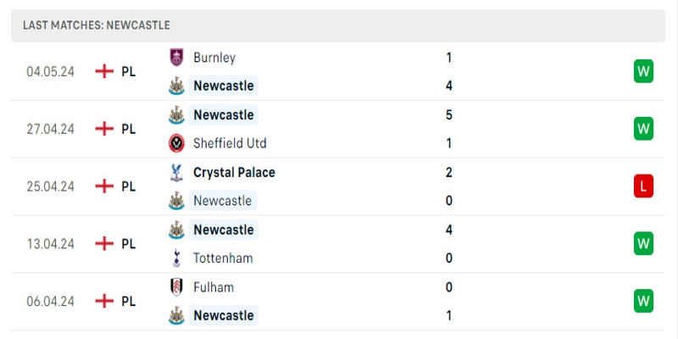The width and height of the screenshot is (678, 339).
Task: Click the Burnley club crest icon
Action: pyautogui.click(x=176, y=58)
